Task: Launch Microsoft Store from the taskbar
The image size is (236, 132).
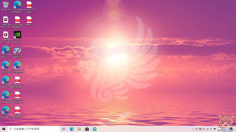Action: pyautogui.click(x=87, y=129)
